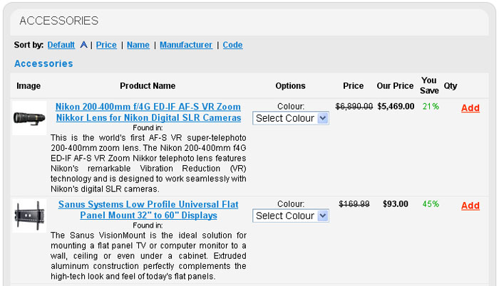Click the Image column header

click(x=29, y=86)
